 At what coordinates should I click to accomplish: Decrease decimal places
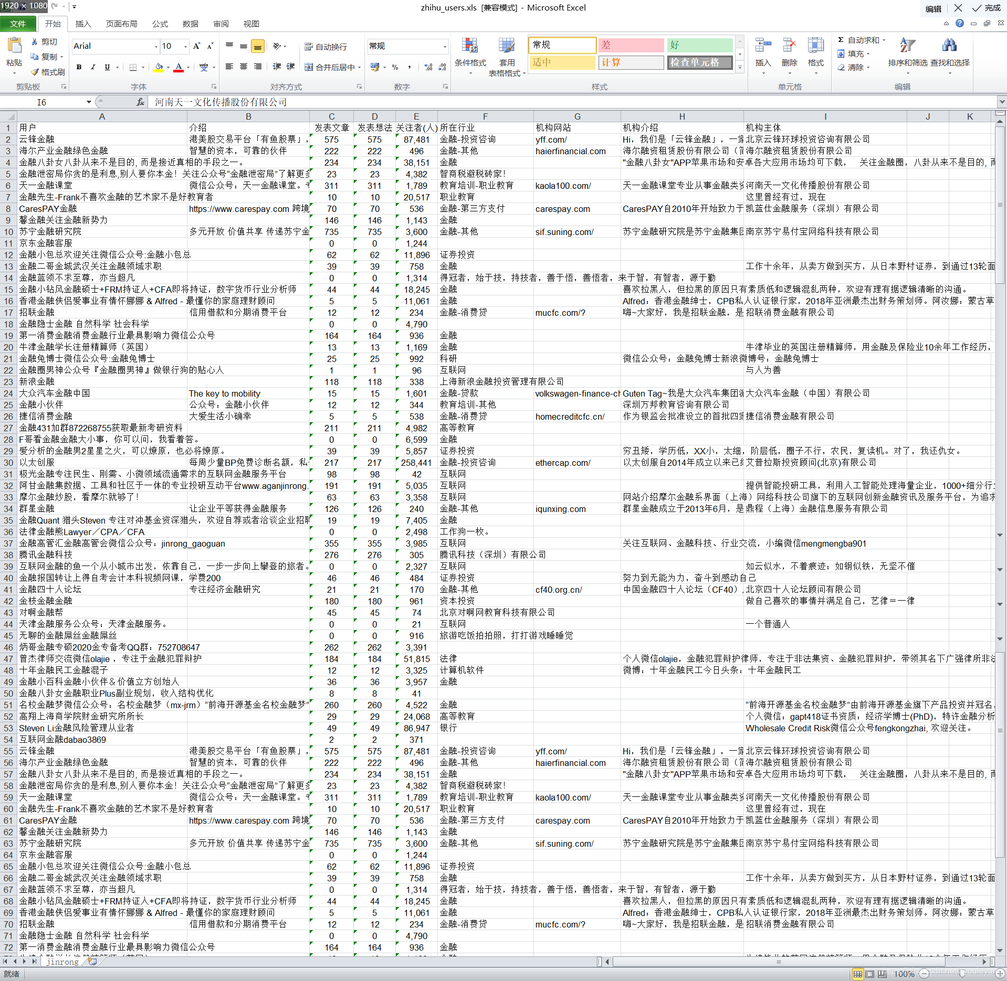[x=442, y=67]
